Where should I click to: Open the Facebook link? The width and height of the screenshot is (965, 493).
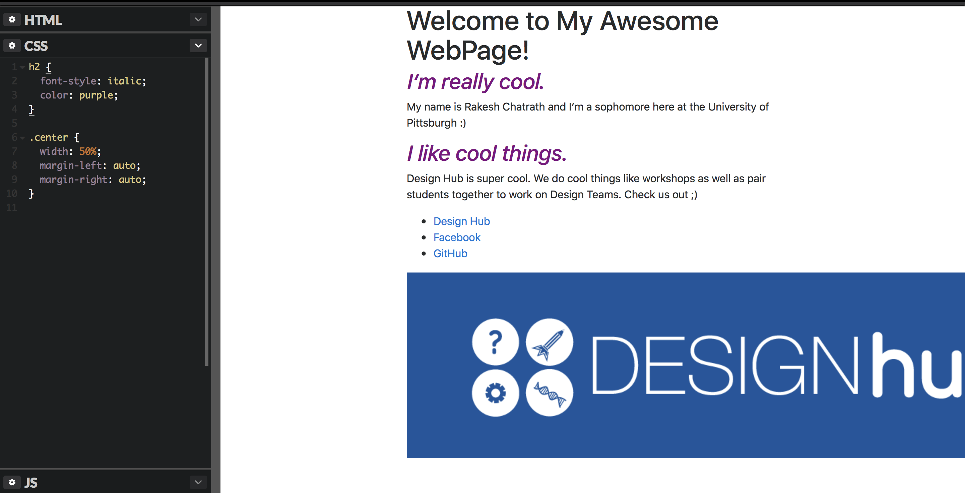pos(457,237)
